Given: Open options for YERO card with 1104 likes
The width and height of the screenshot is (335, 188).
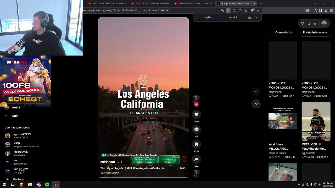Looking at the screenshot, I should coord(329,83).
